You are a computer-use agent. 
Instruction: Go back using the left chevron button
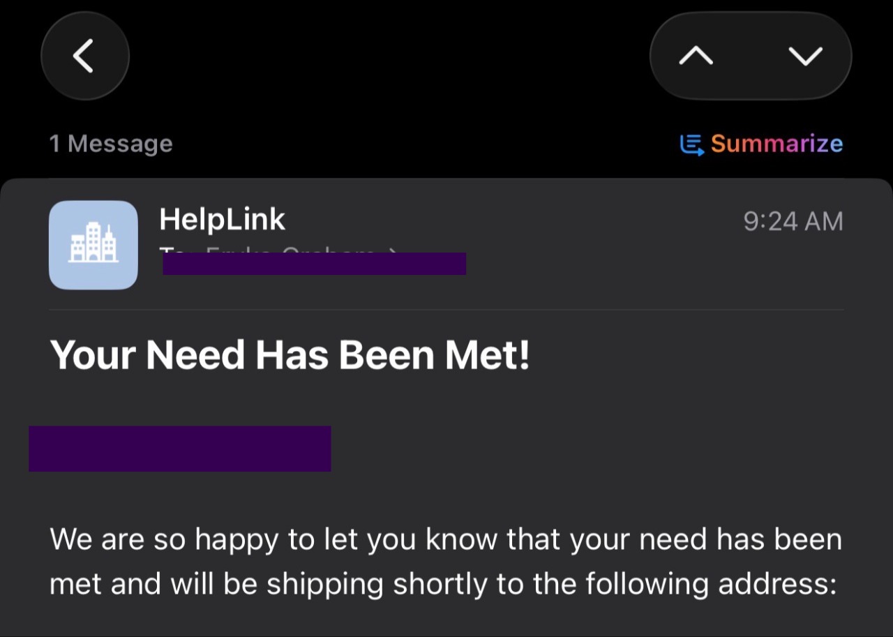(x=84, y=57)
